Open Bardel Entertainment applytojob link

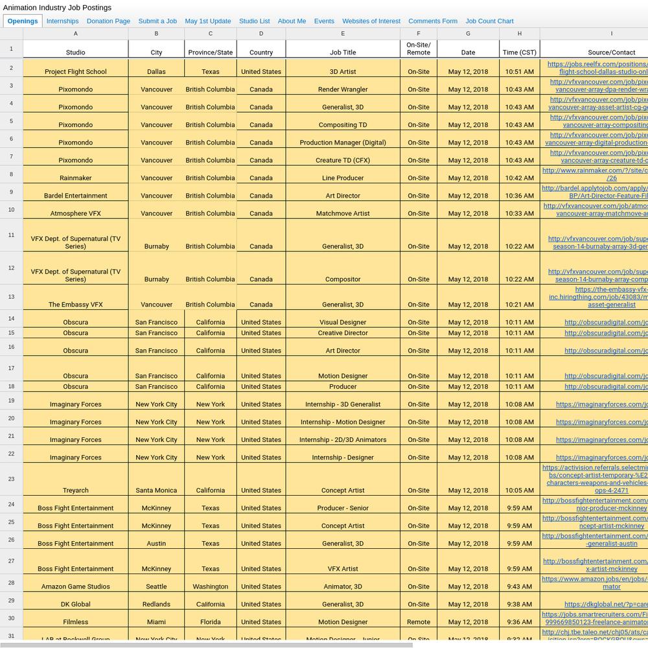(595, 192)
